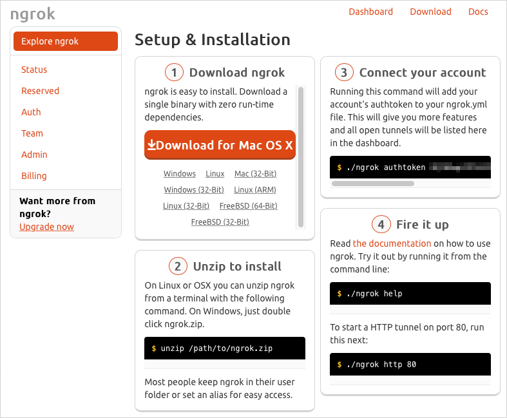The width and height of the screenshot is (507, 418).
Task: Click the Fire it up heading
Action: coord(422,224)
